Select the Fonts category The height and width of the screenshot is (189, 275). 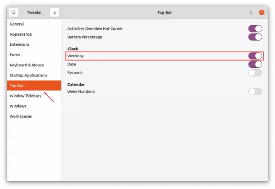34,55
